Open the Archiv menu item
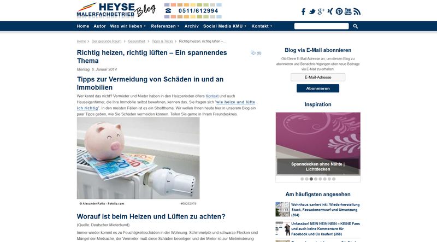The image size is (437, 242). (x=192, y=26)
